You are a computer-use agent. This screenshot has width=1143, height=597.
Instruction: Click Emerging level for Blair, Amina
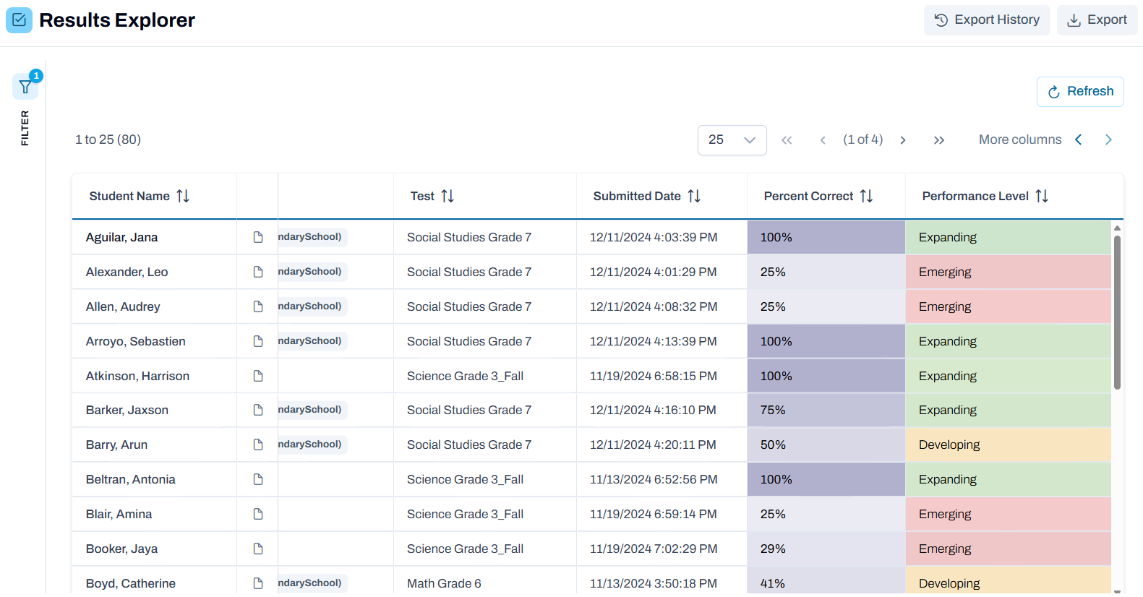point(1008,514)
